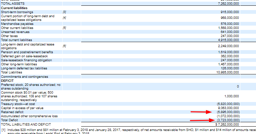Viewport: 256px width, 134px height.
Task: Open footnote [4] beside Current portion of long-term debt
Action: coord(64,18)
